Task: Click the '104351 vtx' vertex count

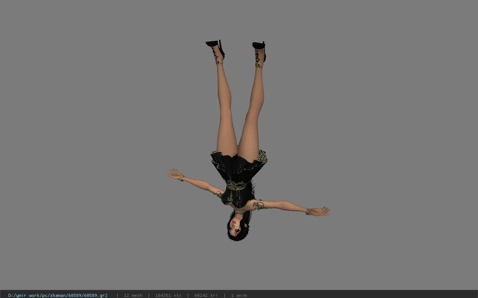Action: click(x=168, y=295)
